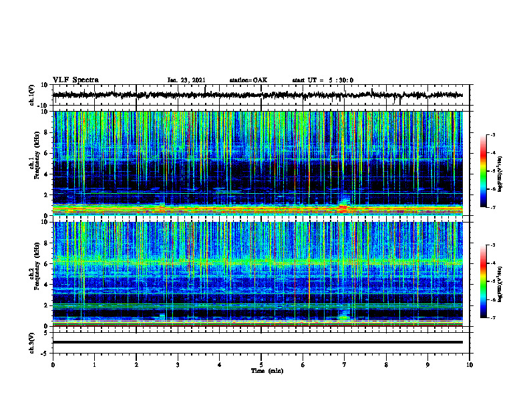Click the ch.2 spectrogram 6 kHz green band
The width and height of the screenshot is (529, 409).
tap(258, 262)
